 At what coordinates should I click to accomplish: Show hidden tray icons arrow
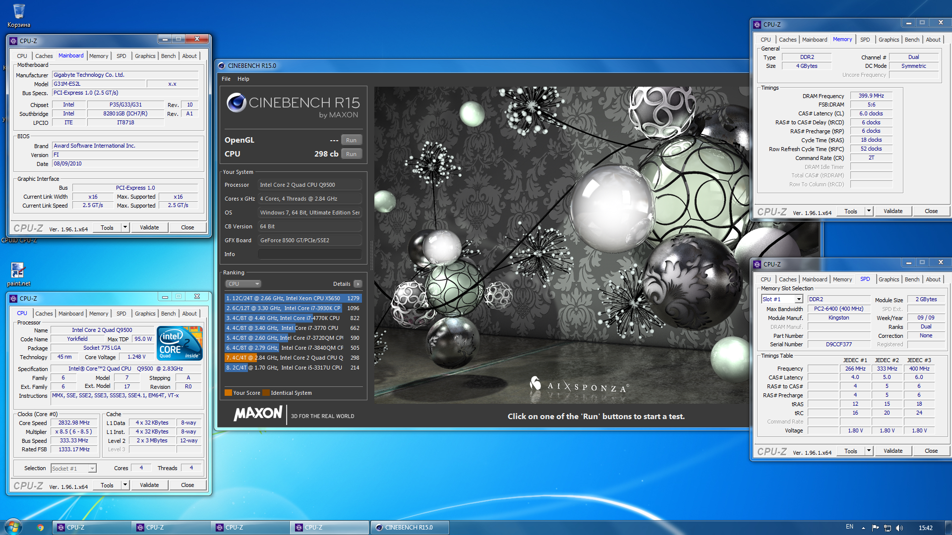coord(863,528)
